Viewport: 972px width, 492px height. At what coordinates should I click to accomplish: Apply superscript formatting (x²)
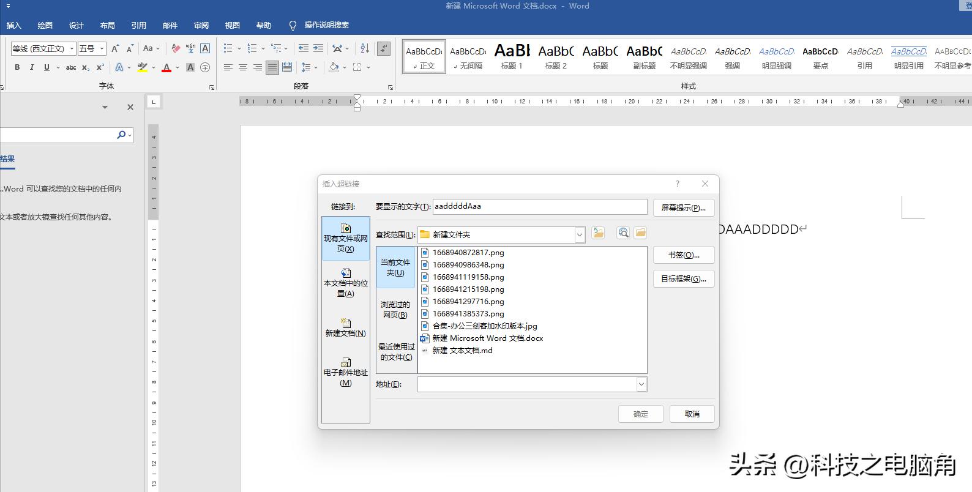(100, 67)
